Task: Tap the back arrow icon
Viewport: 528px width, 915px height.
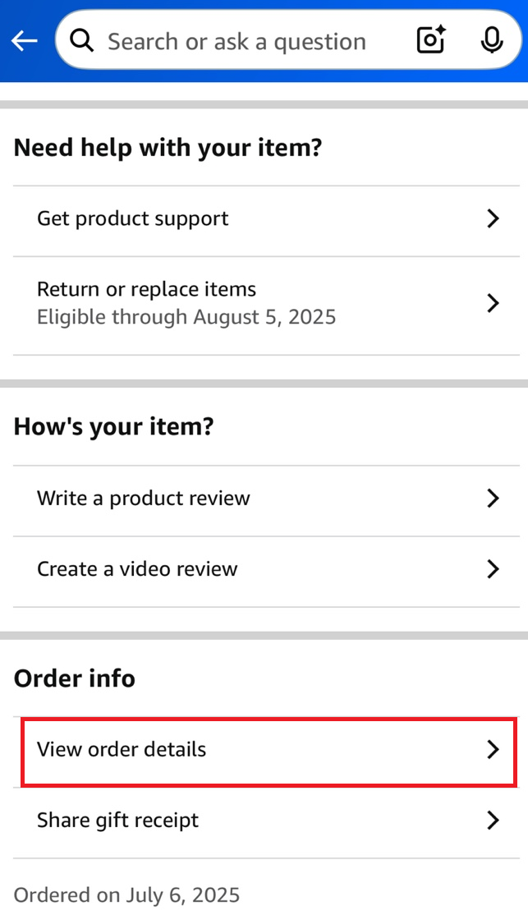Action: 25,40
